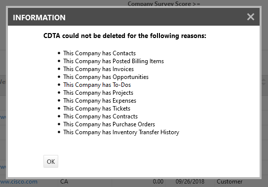Select the 'could not be deleted' heading
Viewport: 268px width, 187px height.
point(125,36)
